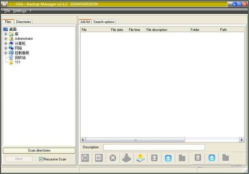Image resolution: width=249 pixels, height=174 pixels.
Task: Switch to the Search options tab
Action: click(x=104, y=22)
